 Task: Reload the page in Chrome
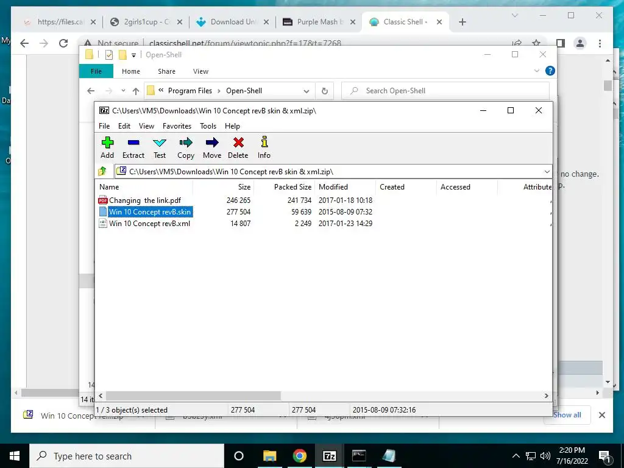[x=63, y=43]
